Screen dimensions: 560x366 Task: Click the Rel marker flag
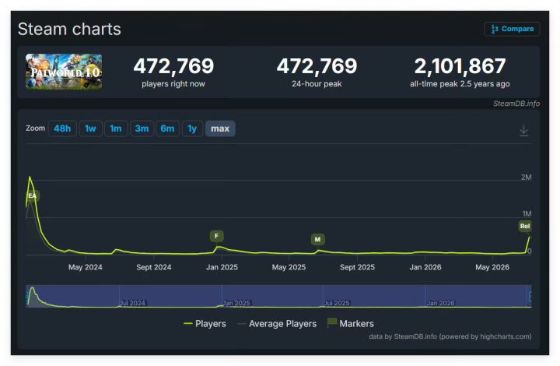pos(525,227)
